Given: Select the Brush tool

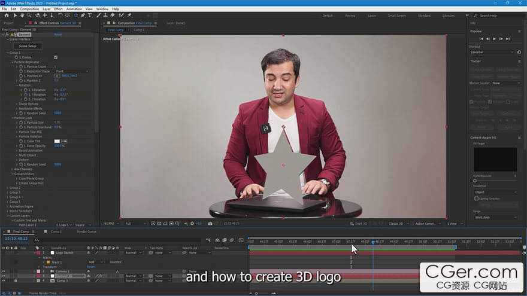Looking at the screenshot, I should (98, 16).
